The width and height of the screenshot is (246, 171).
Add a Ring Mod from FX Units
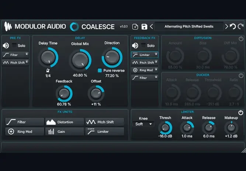25,132
